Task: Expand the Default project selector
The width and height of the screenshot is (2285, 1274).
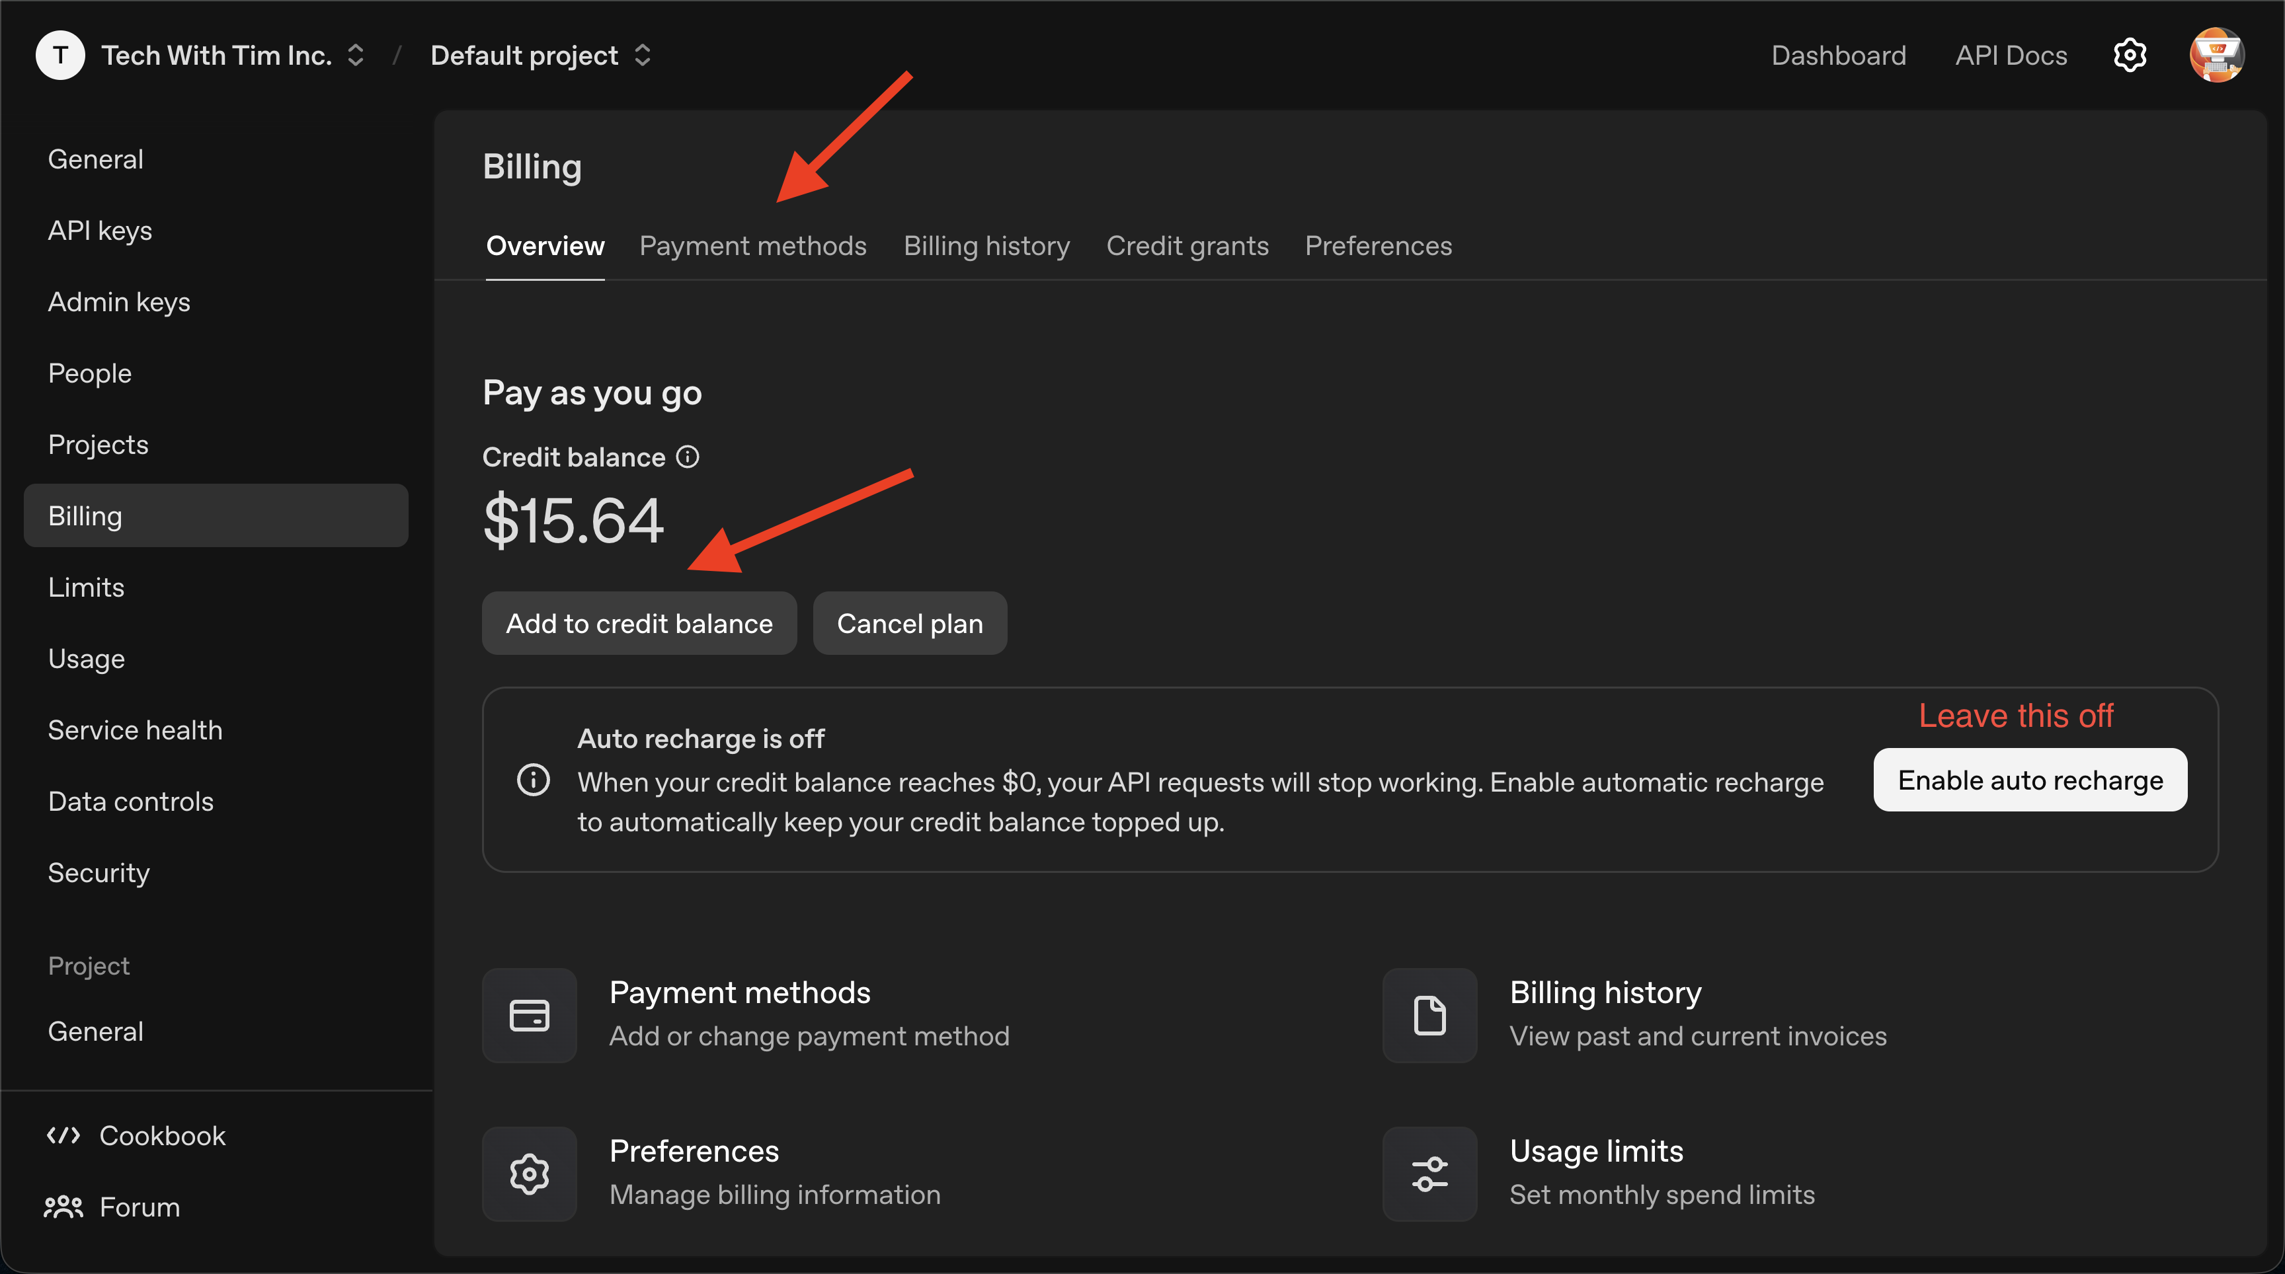Action: click(x=541, y=55)
